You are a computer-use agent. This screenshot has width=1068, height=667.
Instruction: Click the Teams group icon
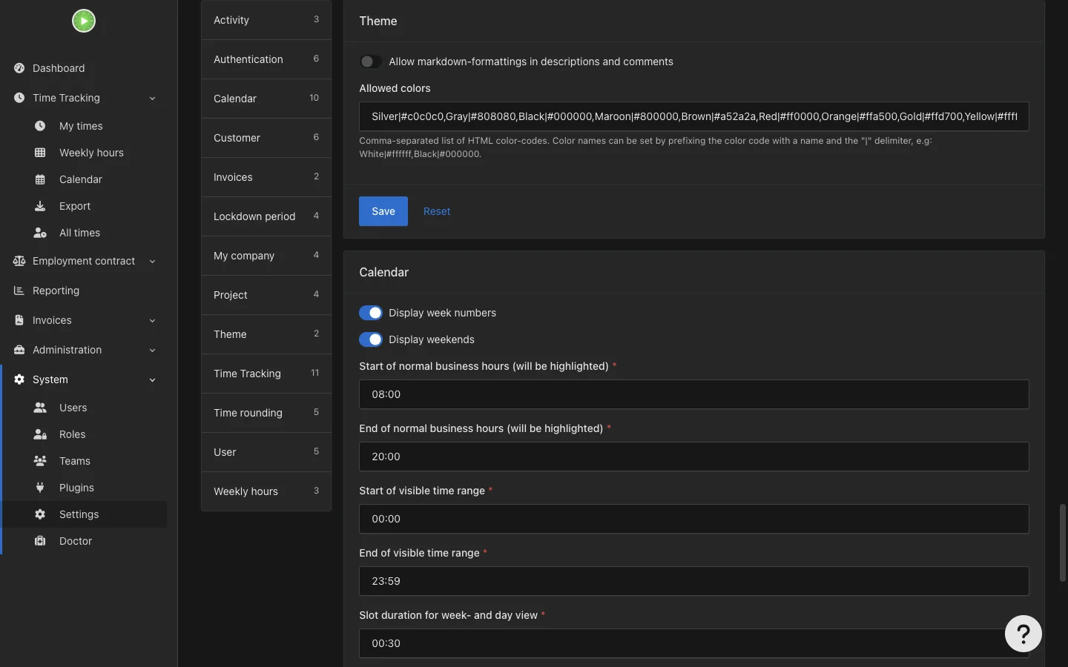tap(40, 461)
